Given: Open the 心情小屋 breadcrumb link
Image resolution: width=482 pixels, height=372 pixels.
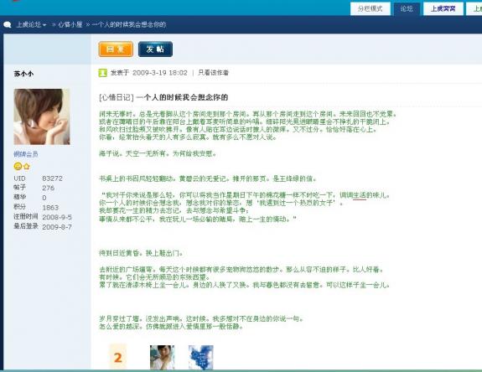Looking at the screenshot, I should (70, 24).
